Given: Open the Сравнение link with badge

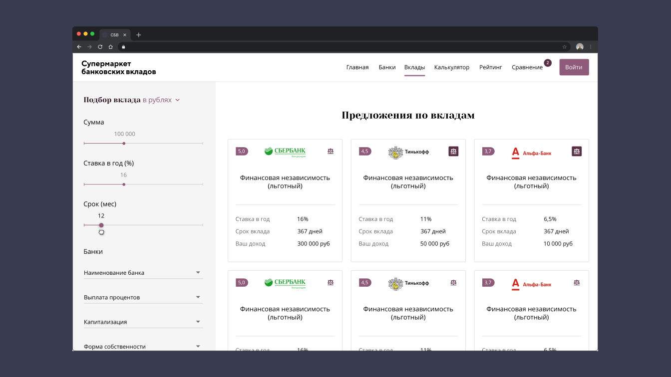Looking at the screenshot, I should pyautogui.click(x=527, y=67).
